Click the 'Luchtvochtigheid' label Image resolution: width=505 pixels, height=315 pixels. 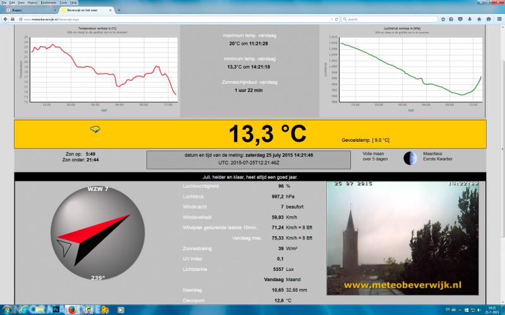coord(201,186)
